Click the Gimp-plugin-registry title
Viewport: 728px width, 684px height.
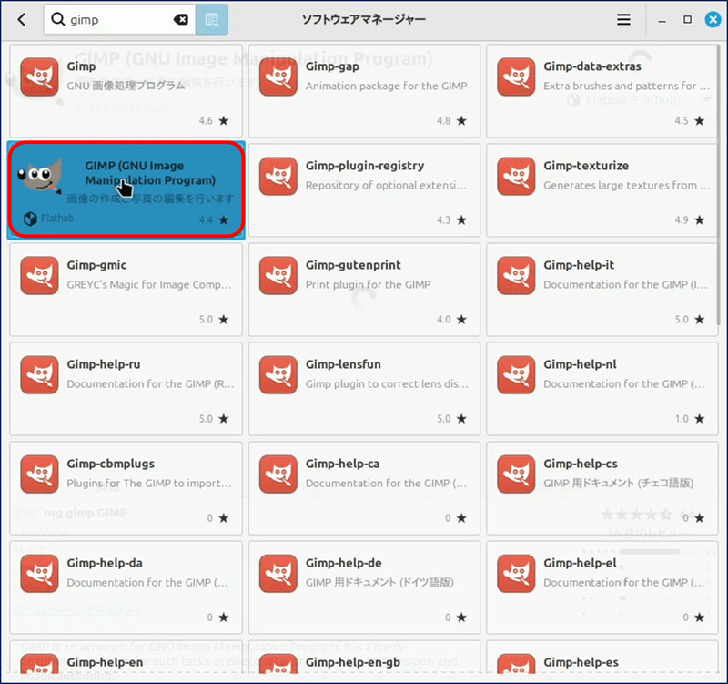click(365, 166)
